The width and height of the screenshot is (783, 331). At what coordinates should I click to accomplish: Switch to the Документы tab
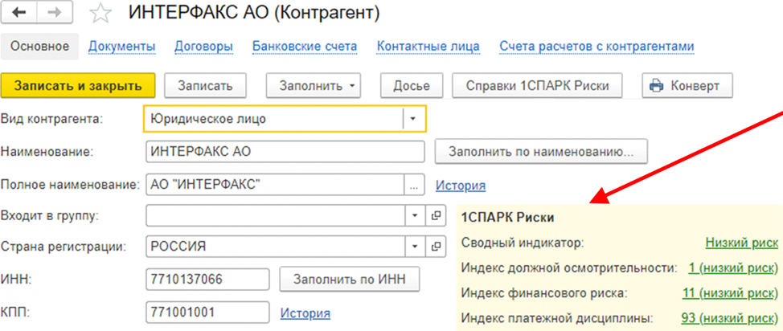(122, 47)
